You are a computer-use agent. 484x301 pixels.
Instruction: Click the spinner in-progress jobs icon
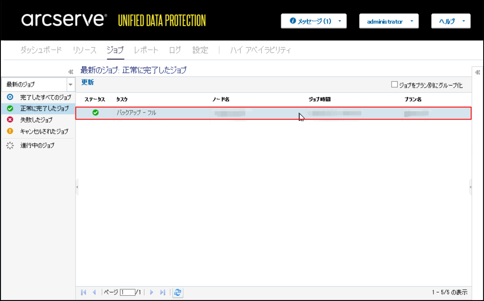click(10, 145)
